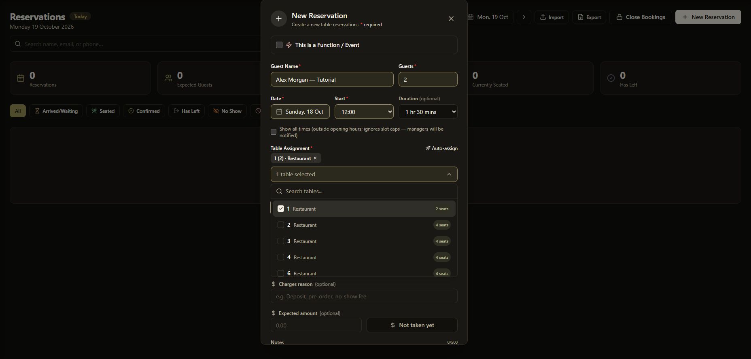Click the New Reservation button in header
The image size is (751, 359).
click(x=708, y=17)
